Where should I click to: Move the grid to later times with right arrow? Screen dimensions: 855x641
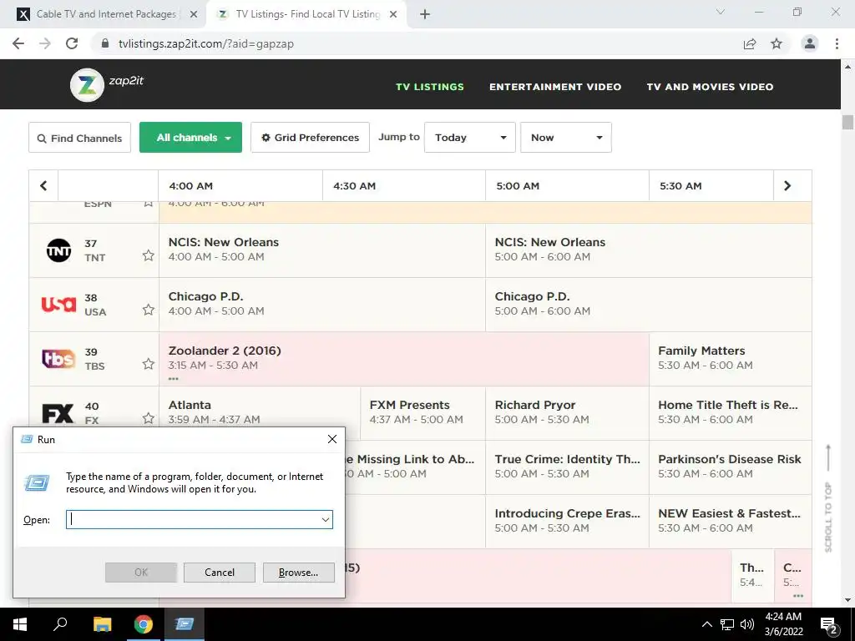787,186
